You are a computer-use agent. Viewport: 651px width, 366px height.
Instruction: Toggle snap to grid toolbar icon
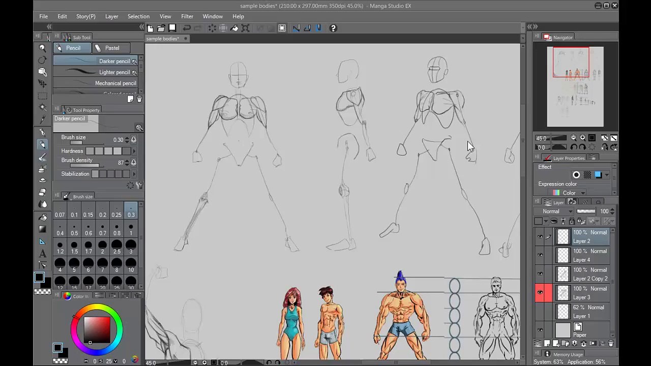coord(319,28)
